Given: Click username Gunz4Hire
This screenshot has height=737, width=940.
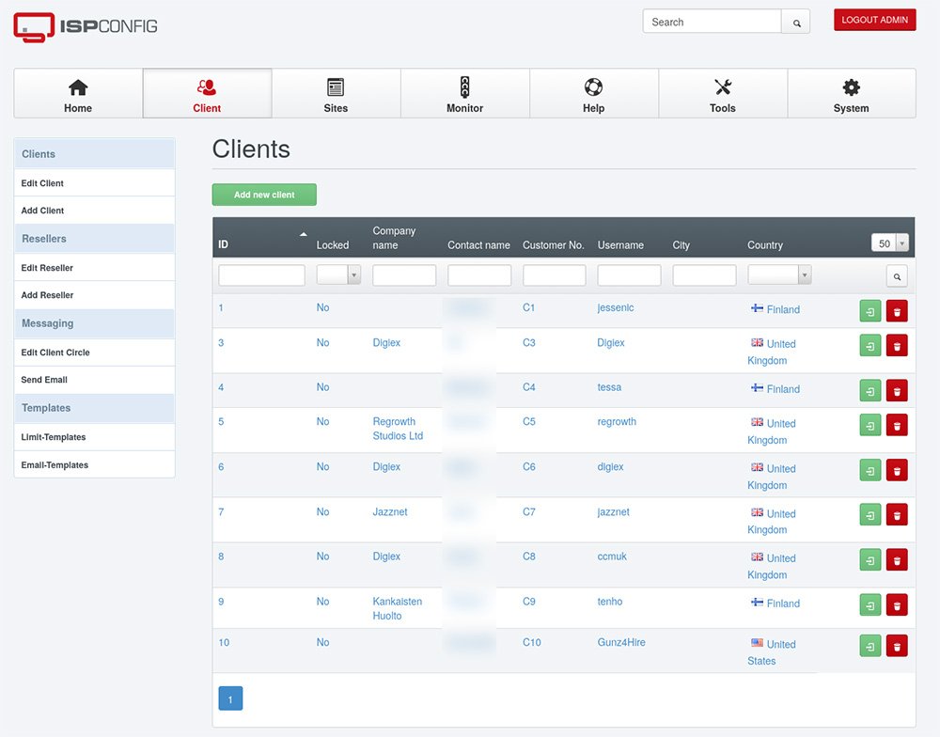Looking at the screenshot, I should [x=621, y=642].
